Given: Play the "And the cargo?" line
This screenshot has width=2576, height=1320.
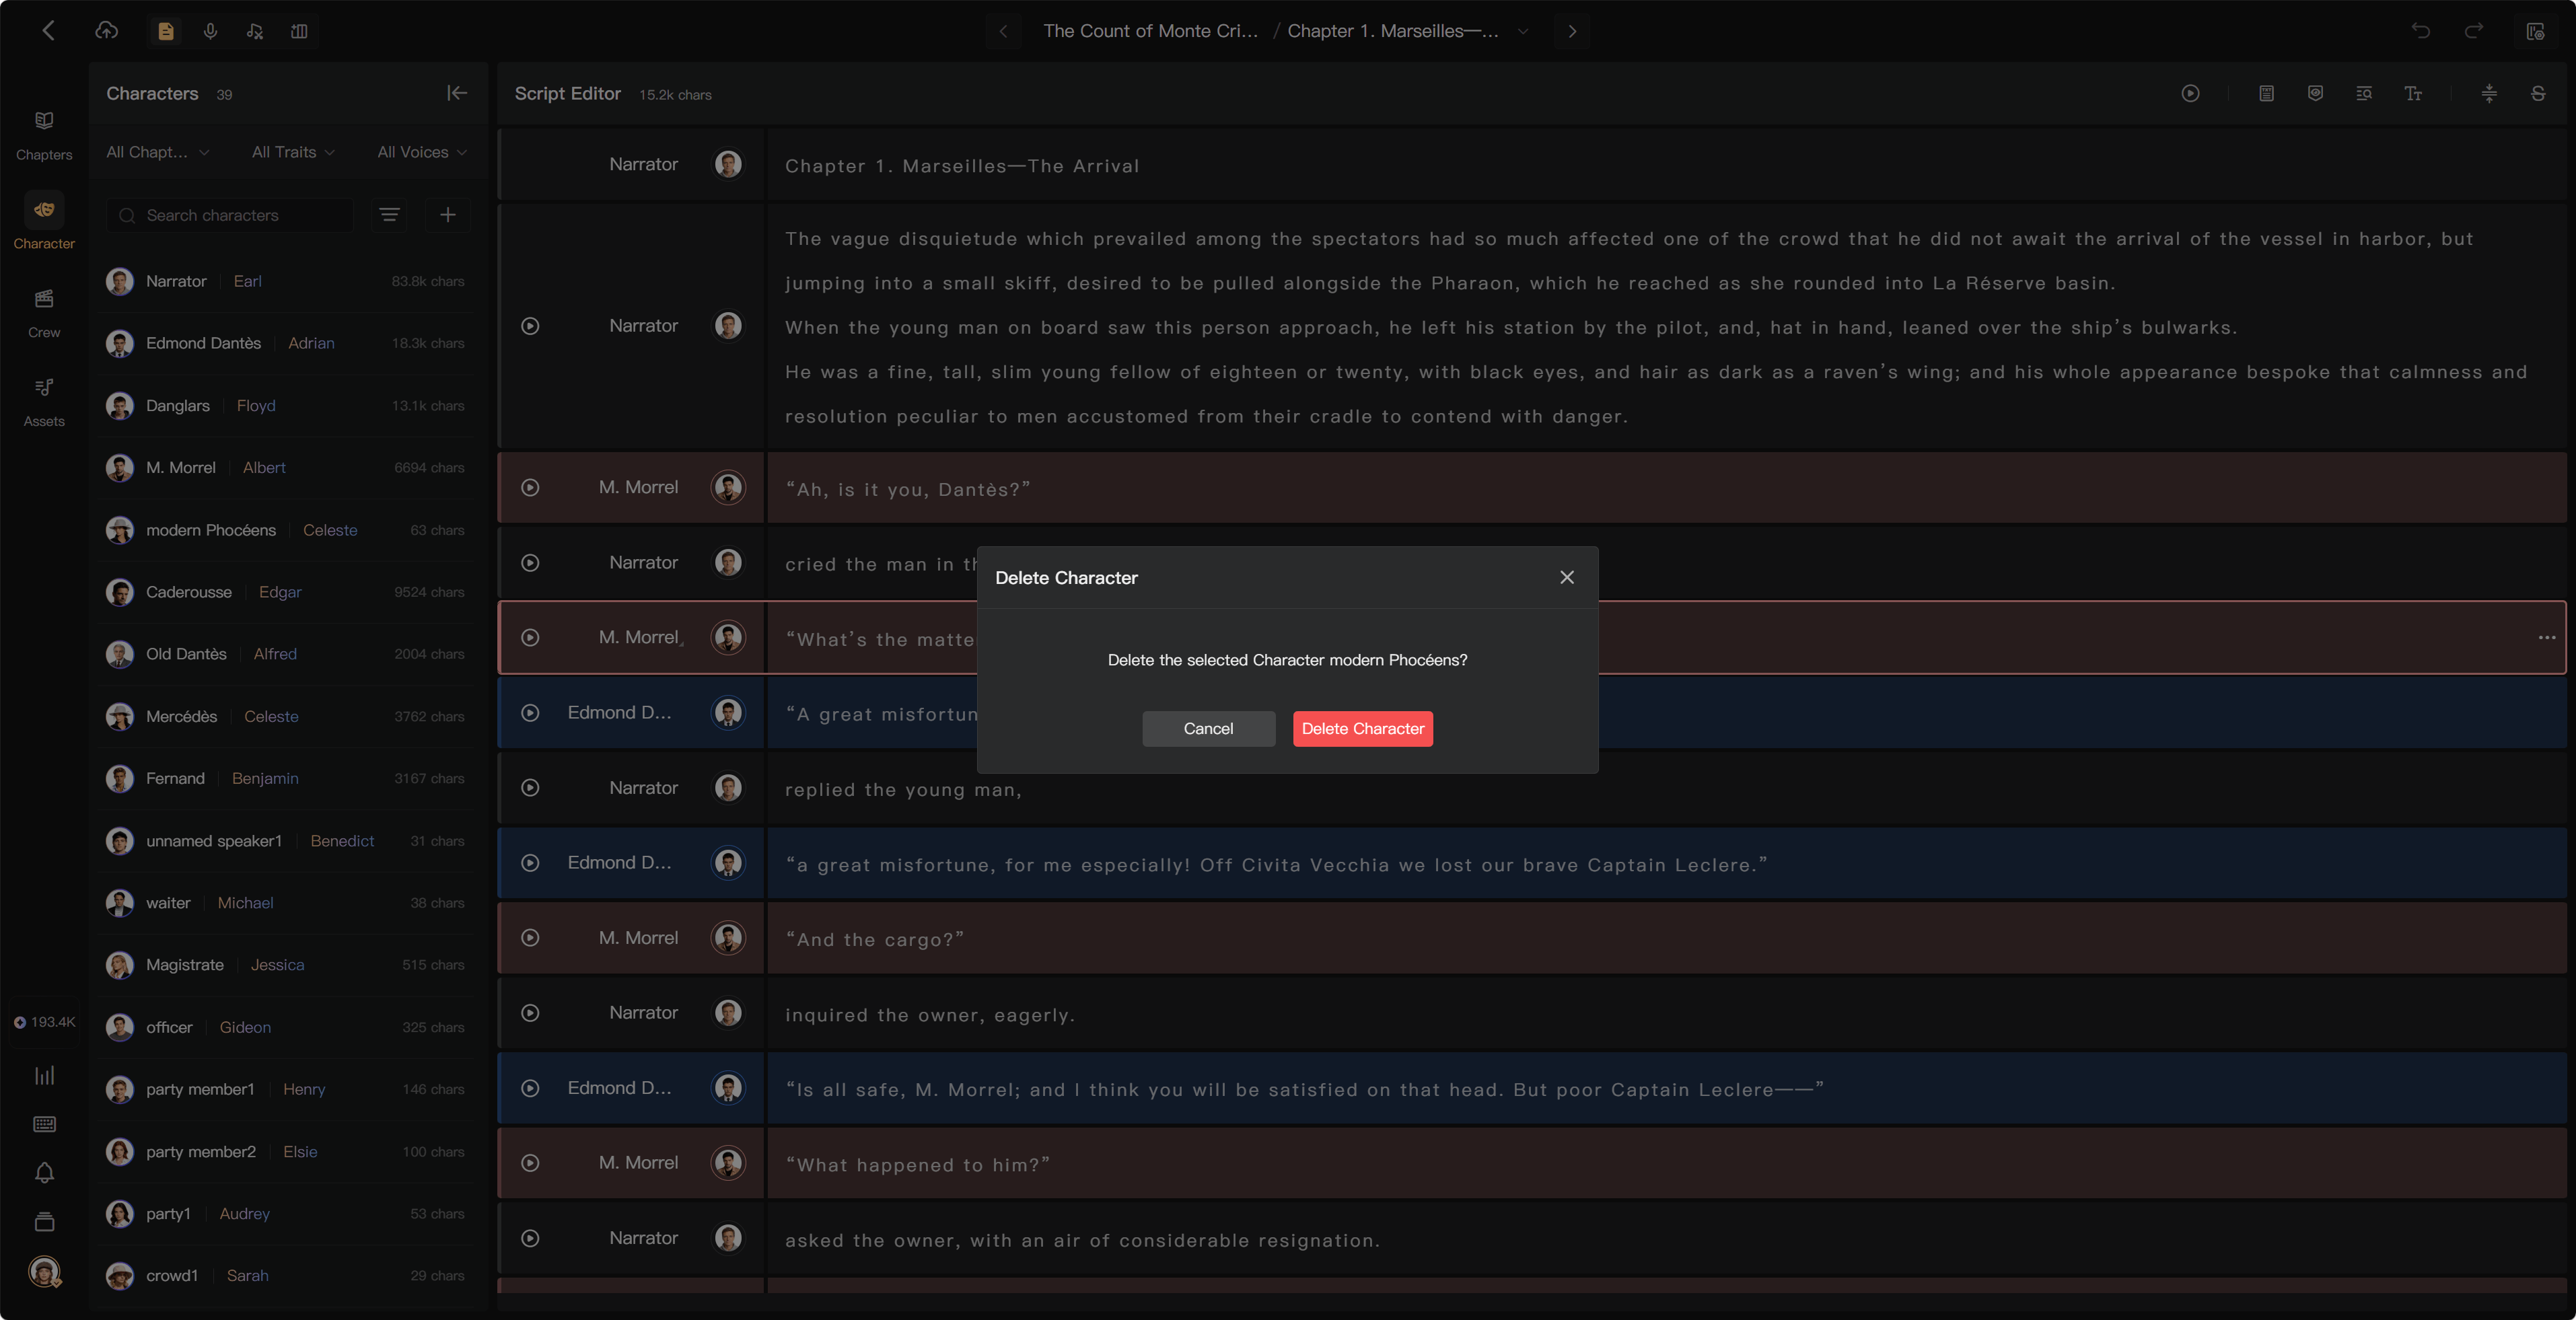Looking at the screenshot, I should tap(530, 938).
